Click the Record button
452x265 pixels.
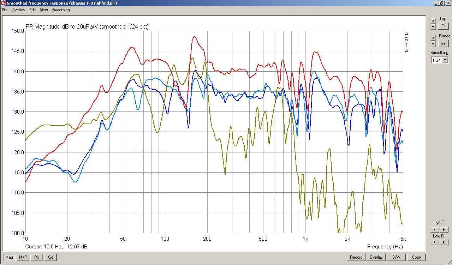point(356,257)
